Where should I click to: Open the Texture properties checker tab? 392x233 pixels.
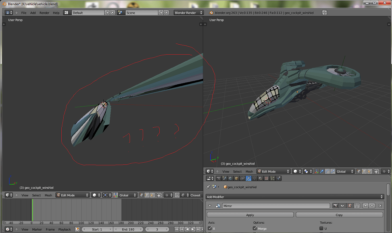(x=266, y=178)
